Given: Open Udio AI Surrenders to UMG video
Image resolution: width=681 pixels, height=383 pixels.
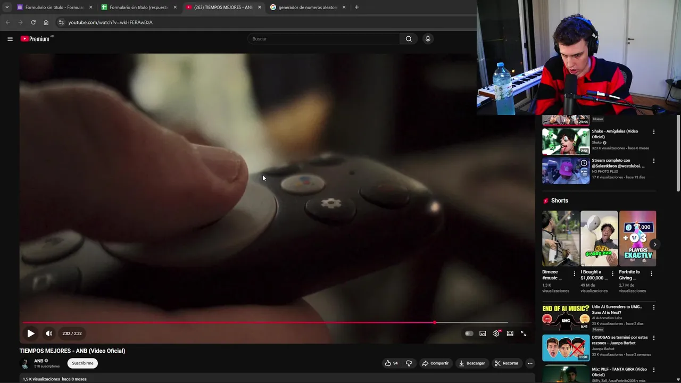Looking at the screenshot, I should 566,317.
